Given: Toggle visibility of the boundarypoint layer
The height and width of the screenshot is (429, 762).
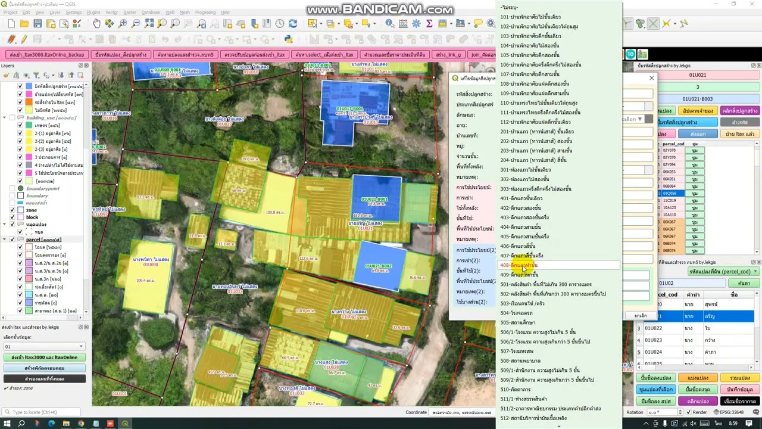Looking at the screenshot, I should pyautogui.click(x=13, y=189).
